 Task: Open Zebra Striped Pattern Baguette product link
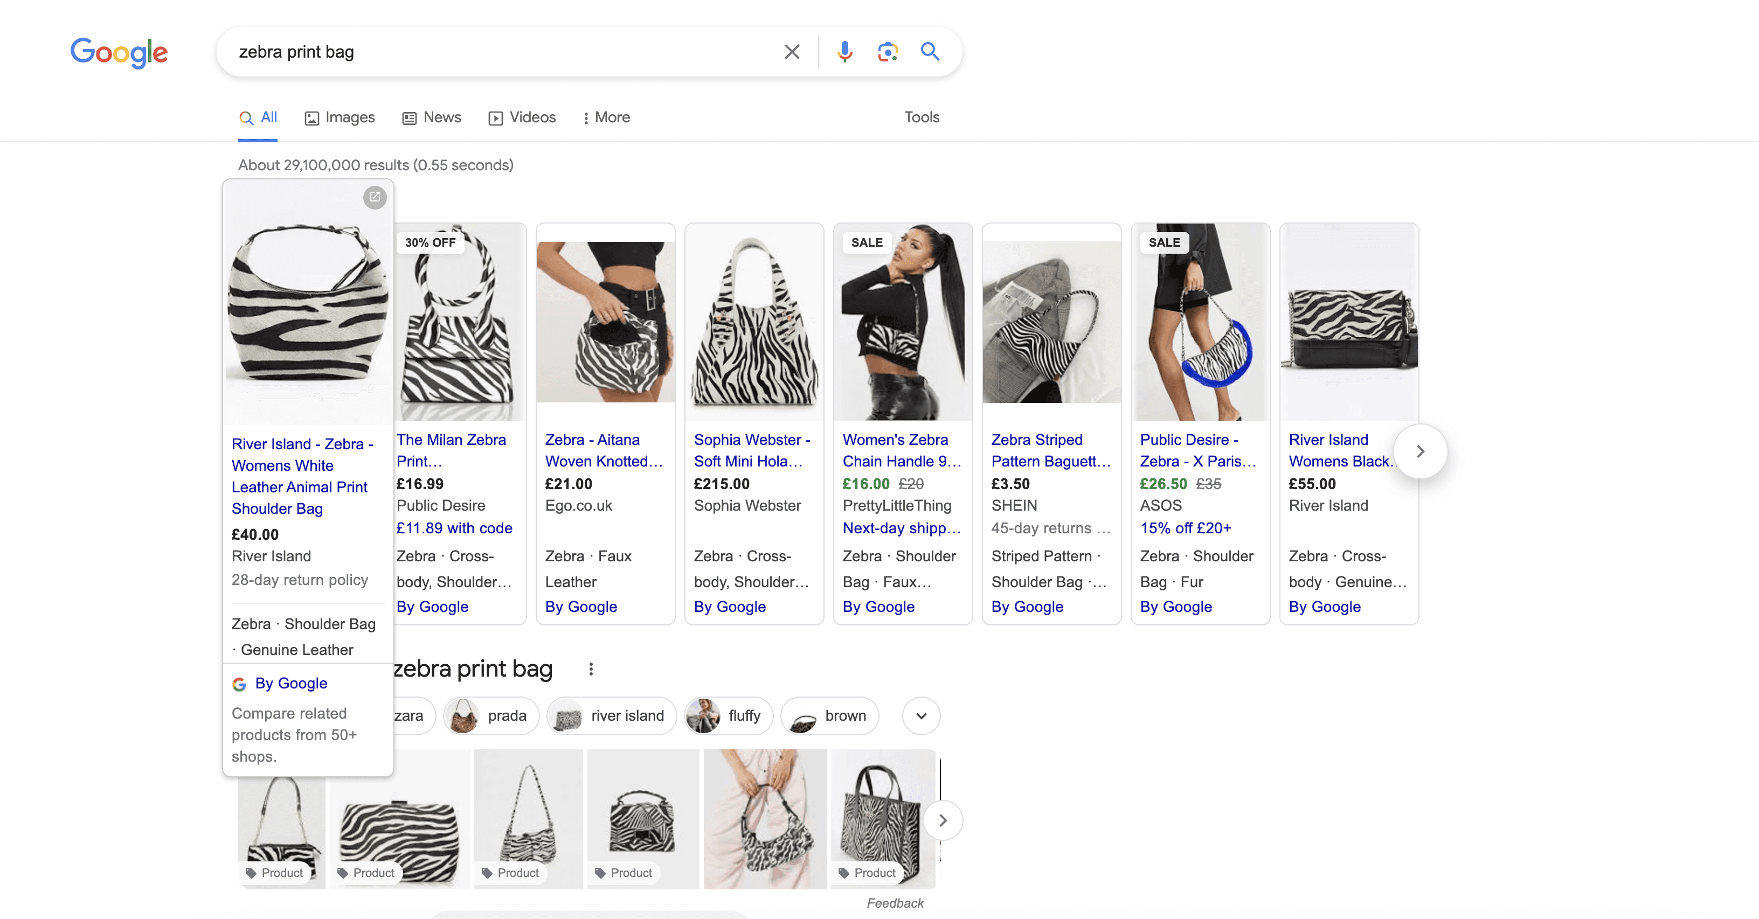(x=1051, y=450)
